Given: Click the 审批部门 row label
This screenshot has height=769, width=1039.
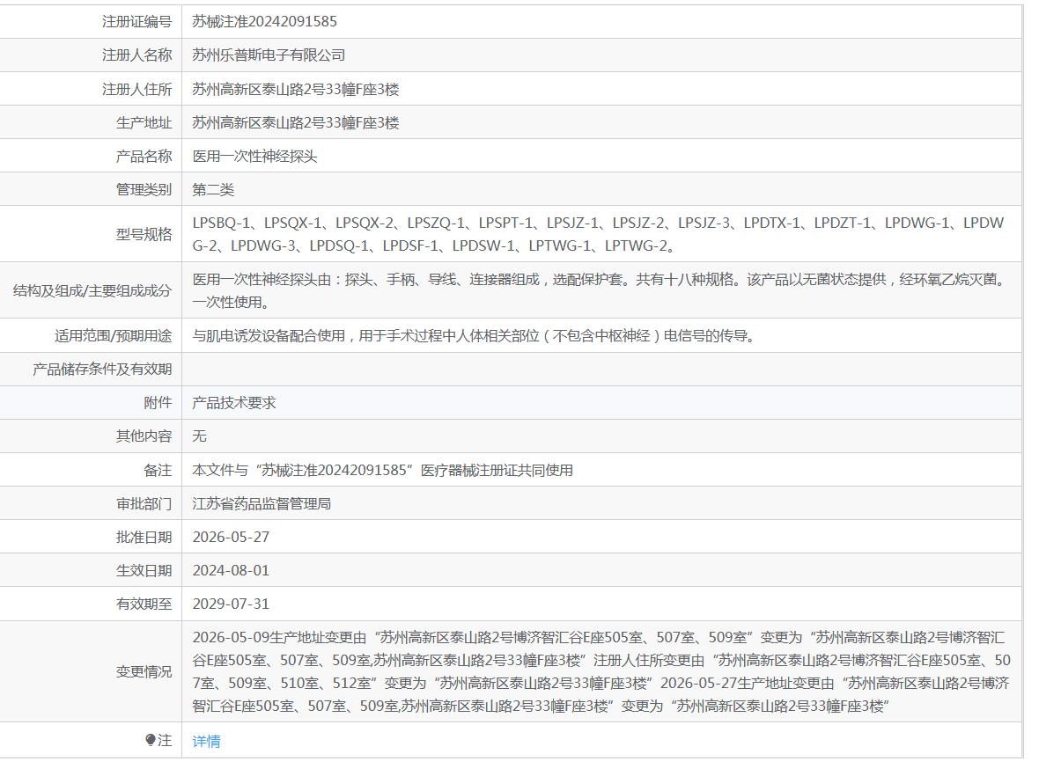Looking at the screenshot, I should point(144,503).
